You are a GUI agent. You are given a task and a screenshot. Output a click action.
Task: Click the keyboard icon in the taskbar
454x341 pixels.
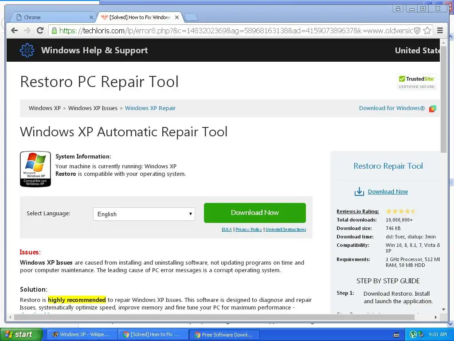396,335
